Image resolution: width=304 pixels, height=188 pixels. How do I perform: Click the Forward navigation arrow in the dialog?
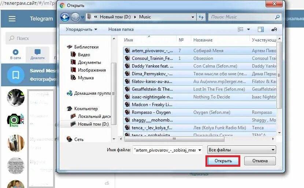[75, 17]
